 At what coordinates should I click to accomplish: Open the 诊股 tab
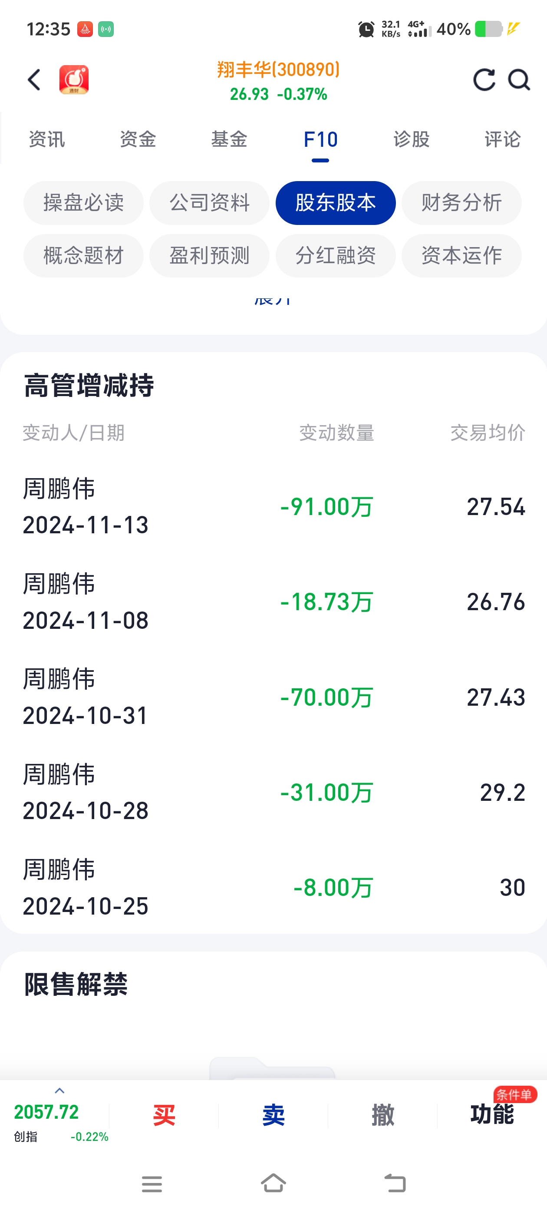tap(412, 139)
